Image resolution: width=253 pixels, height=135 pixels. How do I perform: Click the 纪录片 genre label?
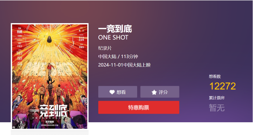pyautogui.click(x=105, y=48)
